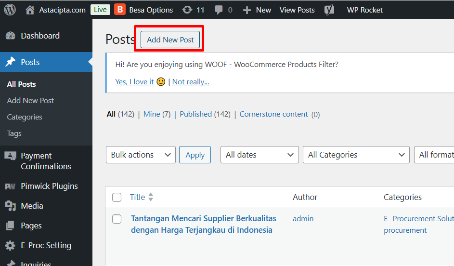The height and width of the screenshot is (266, 454).
Task: Expand the Bulk actions dropdown
Action: pyautogui.click(x=141, y=155)
